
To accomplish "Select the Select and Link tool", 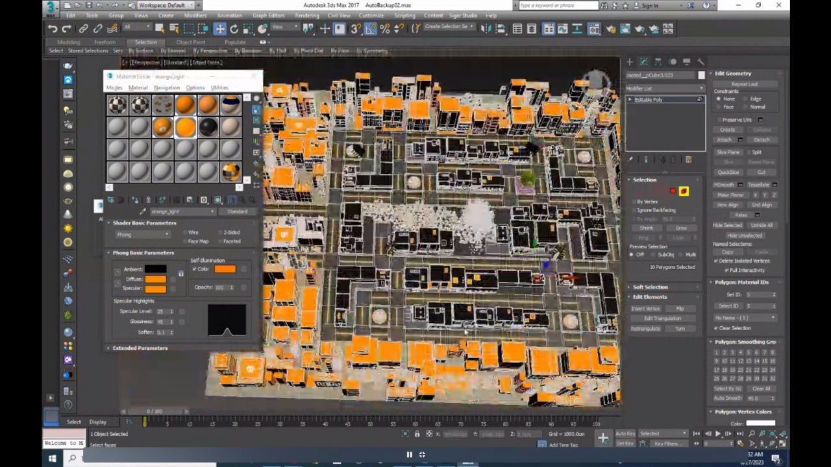I will [x=83, y=29].
